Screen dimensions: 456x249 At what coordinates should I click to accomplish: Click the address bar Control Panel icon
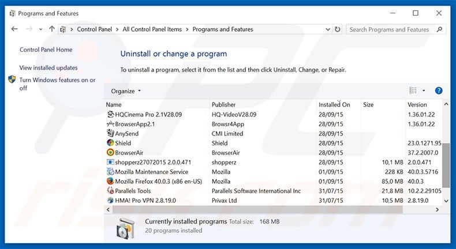(x=63, y=29)
